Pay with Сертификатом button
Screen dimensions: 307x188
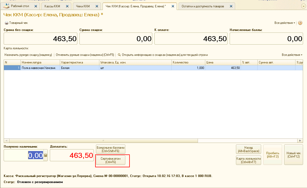111,160
